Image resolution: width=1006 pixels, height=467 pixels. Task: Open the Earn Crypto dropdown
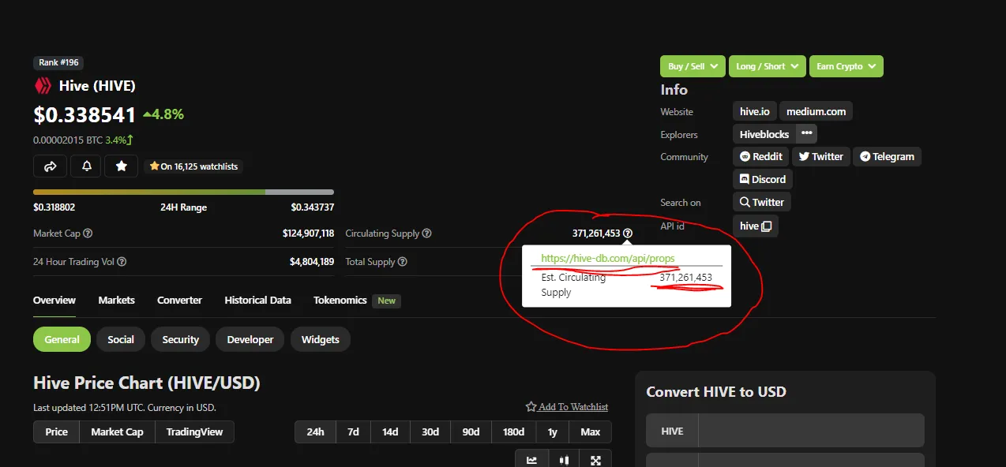click(846, 66)
